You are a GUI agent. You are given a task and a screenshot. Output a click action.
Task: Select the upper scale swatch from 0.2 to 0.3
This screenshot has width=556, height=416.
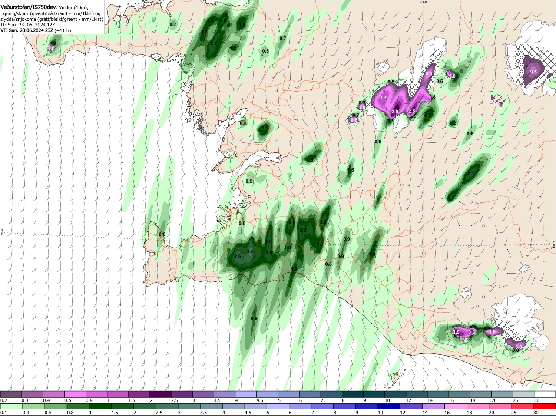pyautogui.click(x=11, y=394)
